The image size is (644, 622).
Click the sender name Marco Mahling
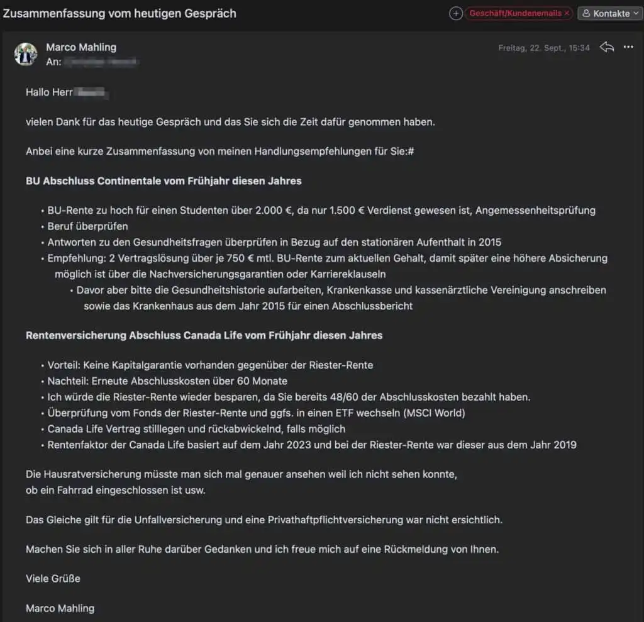pyautogui.click(x=81, y=47)
